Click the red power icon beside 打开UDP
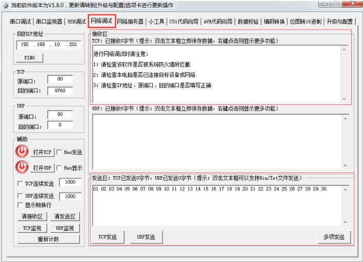 [x=22, y=167]
